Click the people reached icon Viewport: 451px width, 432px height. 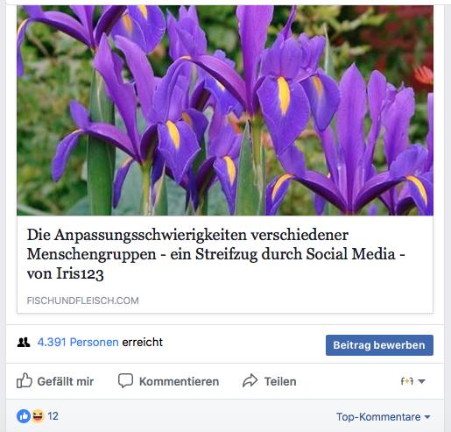(24, 342)
